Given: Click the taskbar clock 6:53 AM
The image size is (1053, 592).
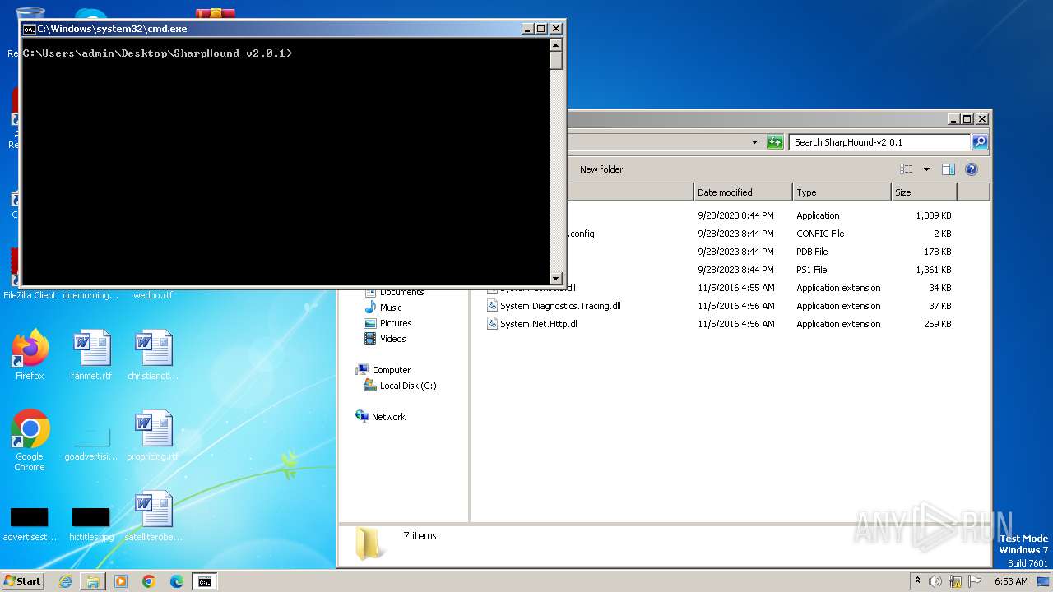Looking at the screenshot, I should (1011, 581).
